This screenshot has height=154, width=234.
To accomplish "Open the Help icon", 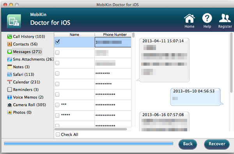I will pyautogui.click(x=207, y=21).
